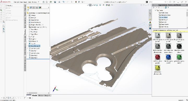
Task: Apply the red low gloss plastic appearance
Action: click(157, 57)
